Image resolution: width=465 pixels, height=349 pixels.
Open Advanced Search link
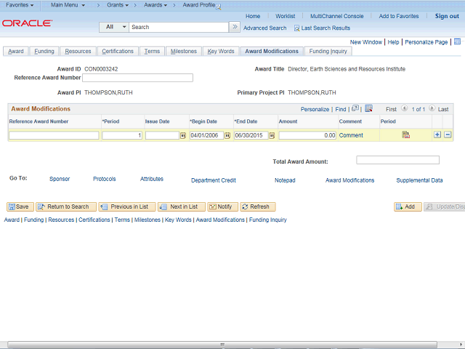[264, 28]
